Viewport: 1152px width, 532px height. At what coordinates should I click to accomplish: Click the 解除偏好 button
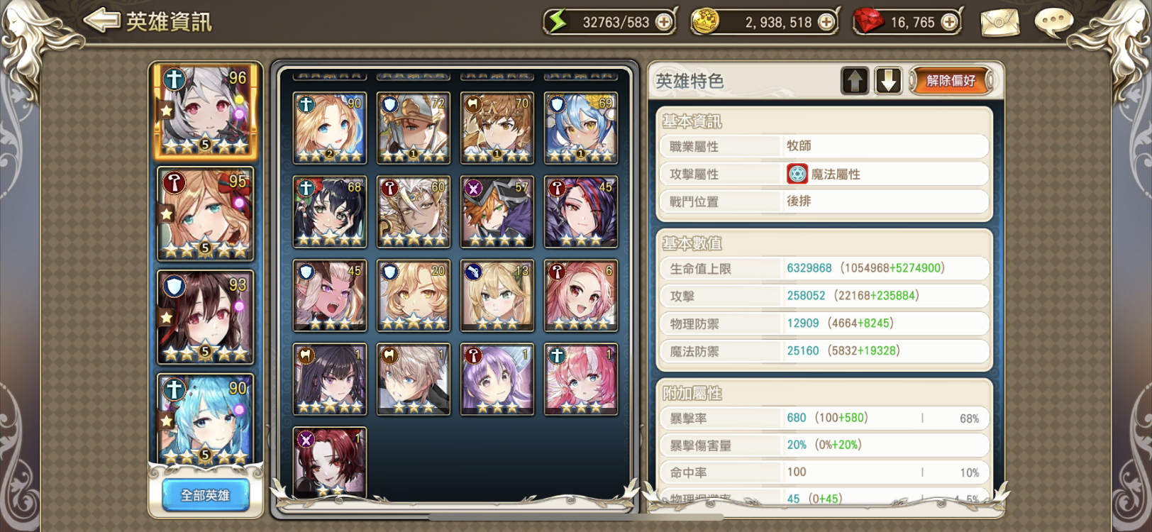(x=951, y=81)
